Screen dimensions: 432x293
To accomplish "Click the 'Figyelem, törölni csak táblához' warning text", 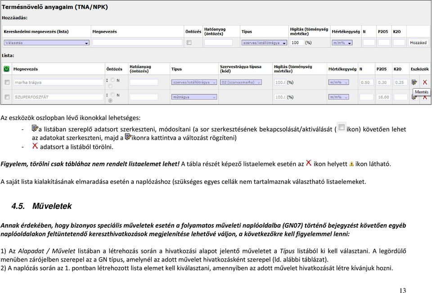I will pyautogui.click(x=90, y=164).
